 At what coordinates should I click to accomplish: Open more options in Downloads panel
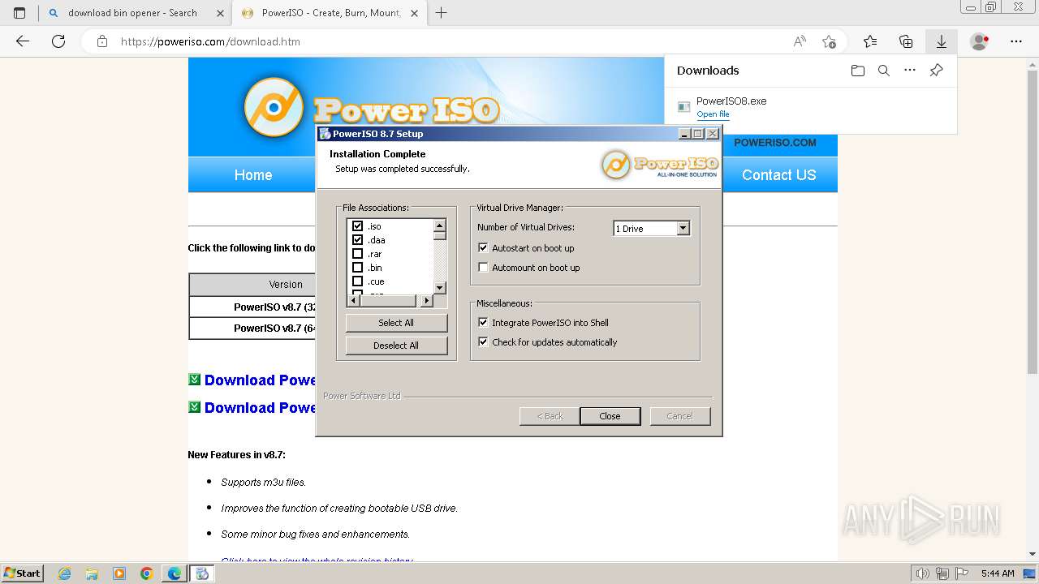point(910,71)
